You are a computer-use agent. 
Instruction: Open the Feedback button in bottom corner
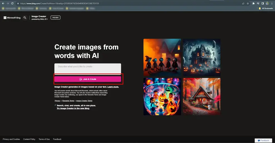click(263, 141)
